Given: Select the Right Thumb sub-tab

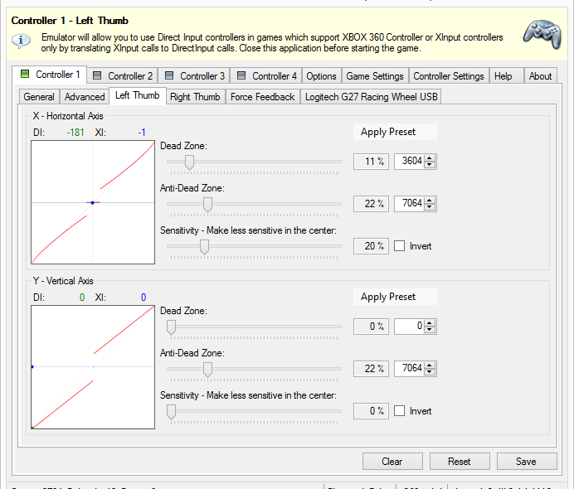Looking at the screenshot, I should point(195,96).
